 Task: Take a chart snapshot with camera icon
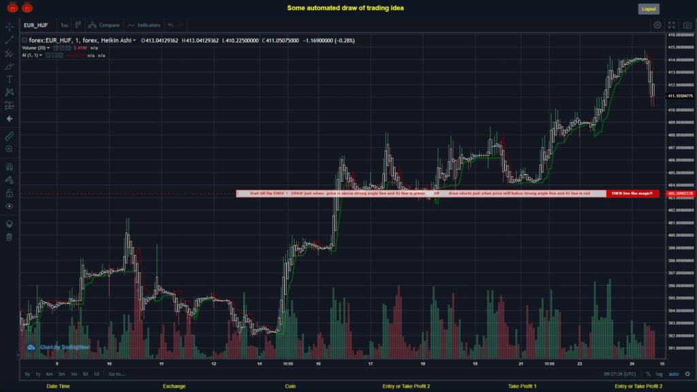[687, 25]
